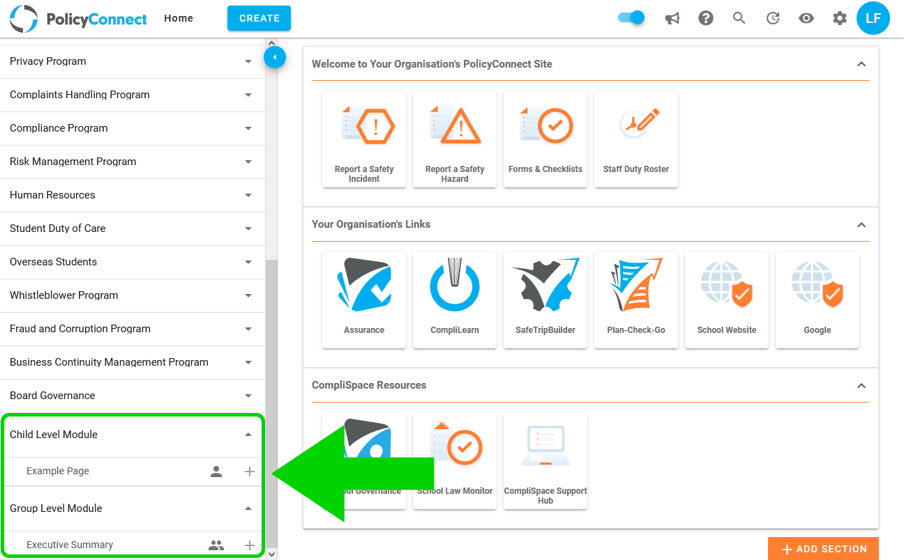Image resolution: width=904 pixels, height=560 pixels.
Task: Open the SafeTripBuilder link tile
Action: [x=545, y=300]
